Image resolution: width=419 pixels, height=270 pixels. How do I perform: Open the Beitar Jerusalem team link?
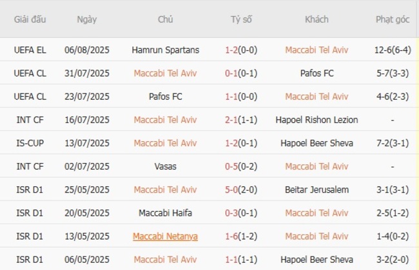[317, 189]
